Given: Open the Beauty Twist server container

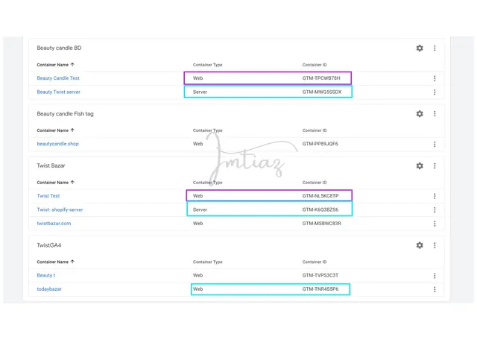Looking at the screenshot, I should tap(58, 92).
